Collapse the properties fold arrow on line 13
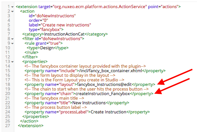197x132 pixels. pyautogui.click(x=12, y=62)
